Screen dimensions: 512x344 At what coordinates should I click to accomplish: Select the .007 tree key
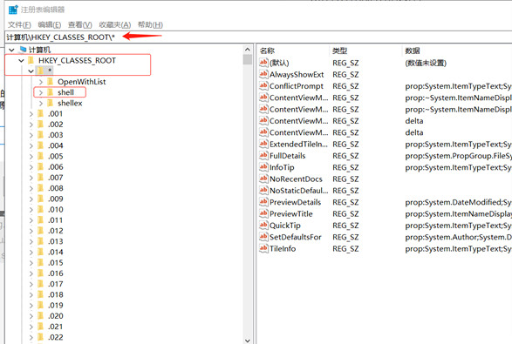coord(56,178)
